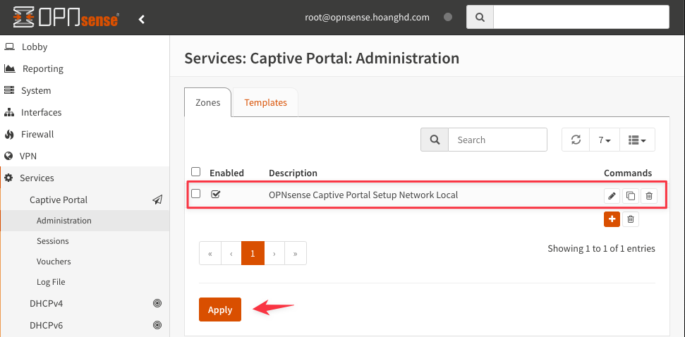Click the top bar search magnifier icon
Screen dimensions: 685x337
click(x=480, y=18)
